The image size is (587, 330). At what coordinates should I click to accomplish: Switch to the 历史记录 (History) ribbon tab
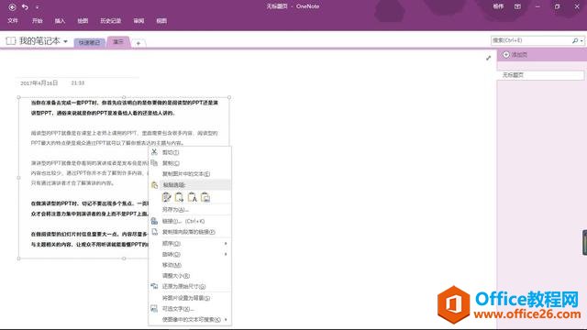point(110,20)
